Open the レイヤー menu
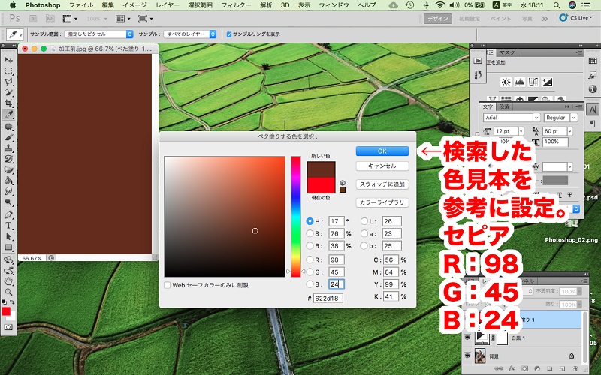The image size is (601, 375). pyautogui.click(x=168, y=5)
